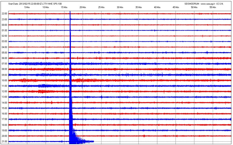This screenshot has height=145, width=233.
Task: Select the 15 Min axis label
Action: pos(64,7)
